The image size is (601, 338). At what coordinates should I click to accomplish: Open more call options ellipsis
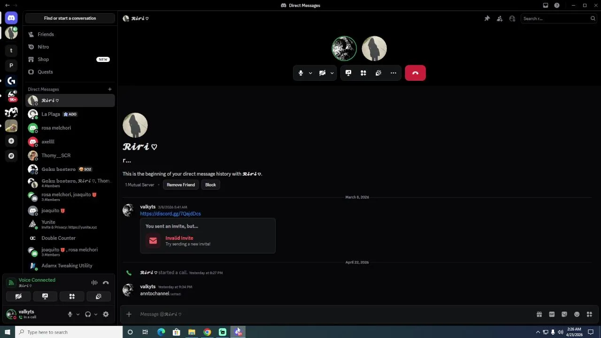coord(393,73)
